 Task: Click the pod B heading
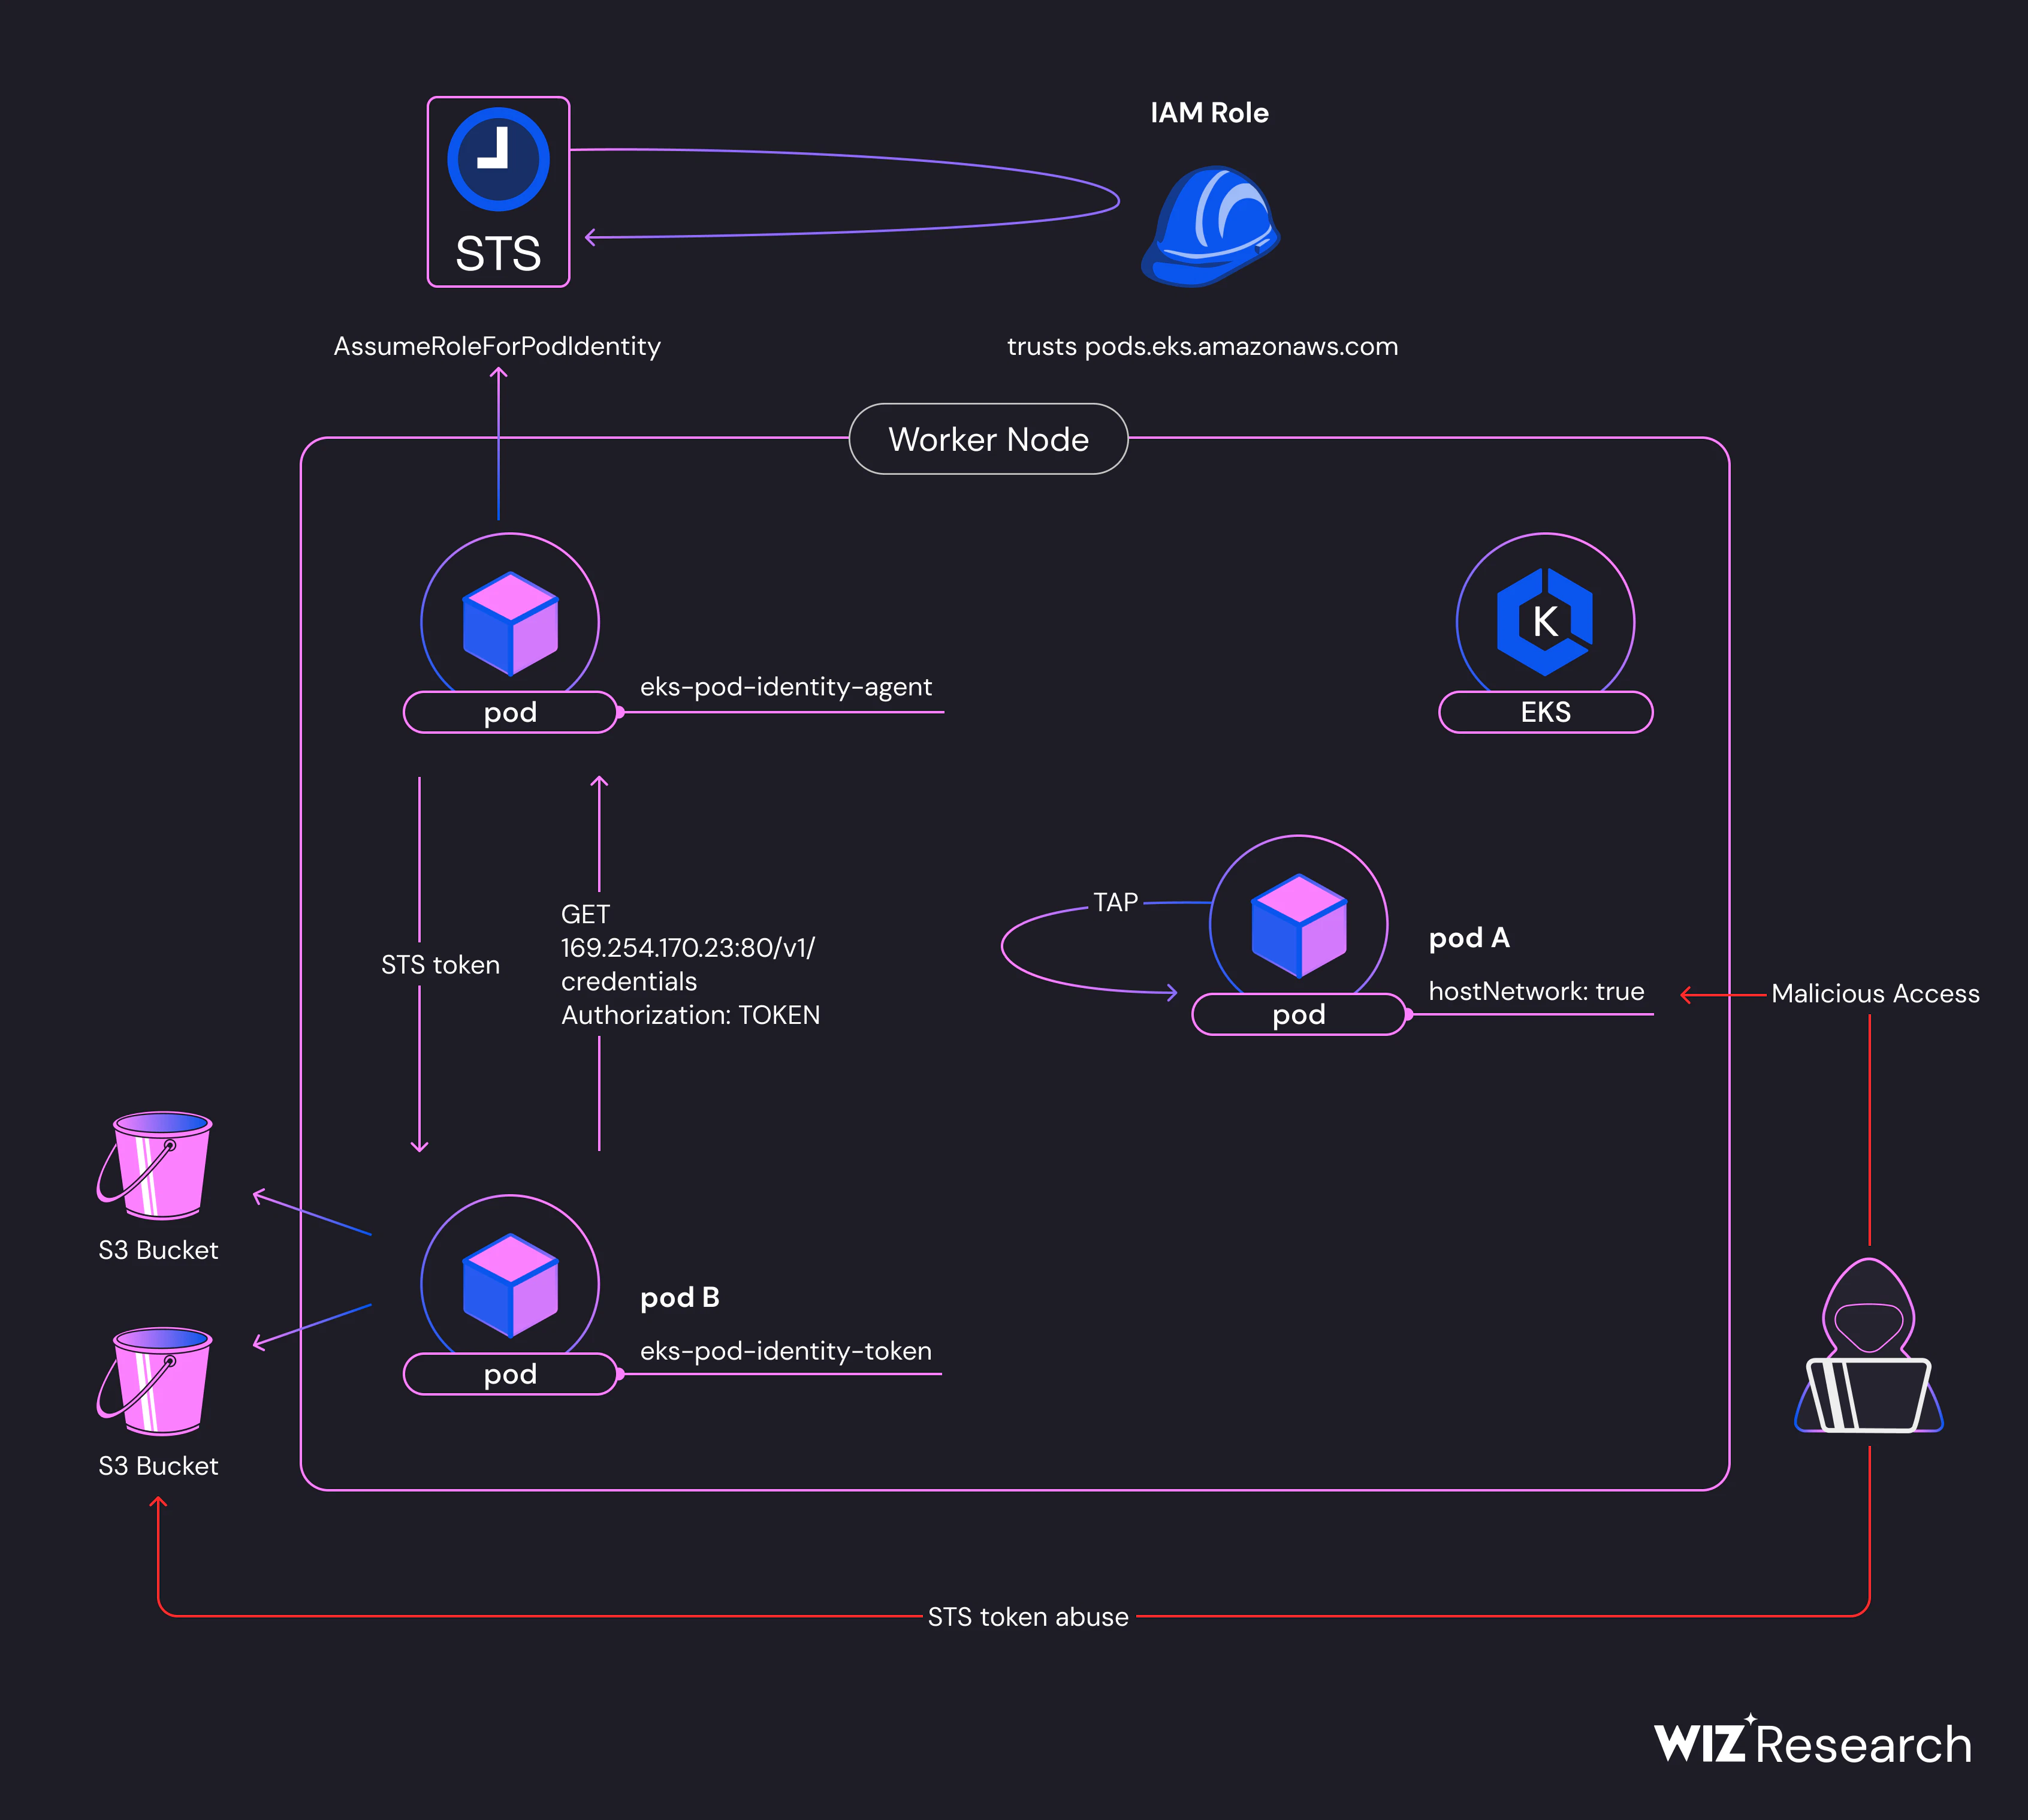point(680,1297)
